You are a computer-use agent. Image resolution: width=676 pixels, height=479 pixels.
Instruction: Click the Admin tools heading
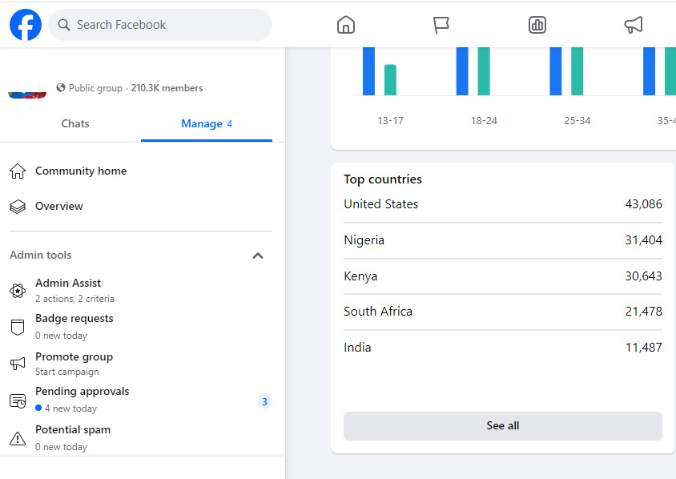pyautogui.click(x=41, y=256)
